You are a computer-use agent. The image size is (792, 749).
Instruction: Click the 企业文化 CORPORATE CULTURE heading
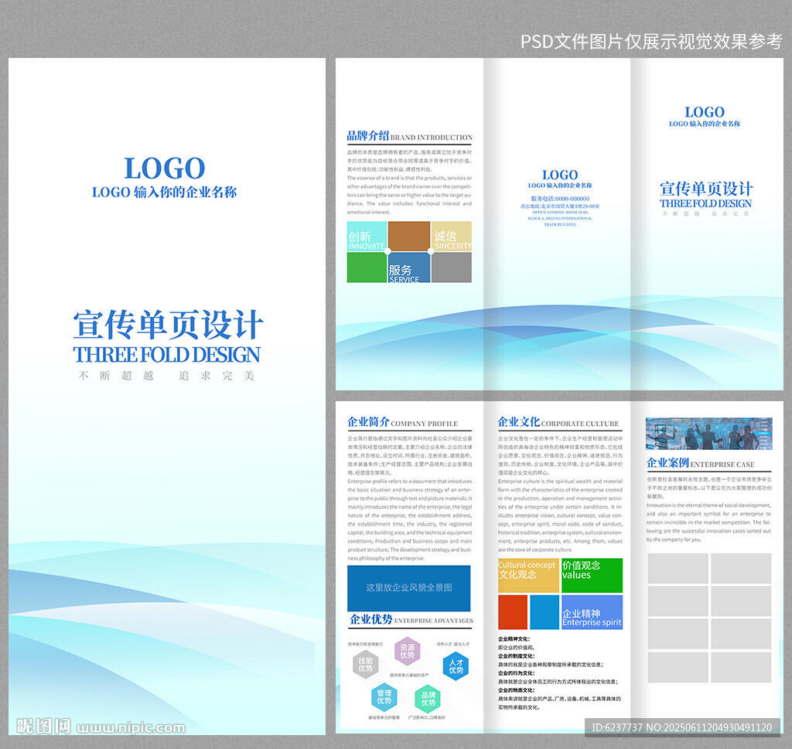(558, 422)
